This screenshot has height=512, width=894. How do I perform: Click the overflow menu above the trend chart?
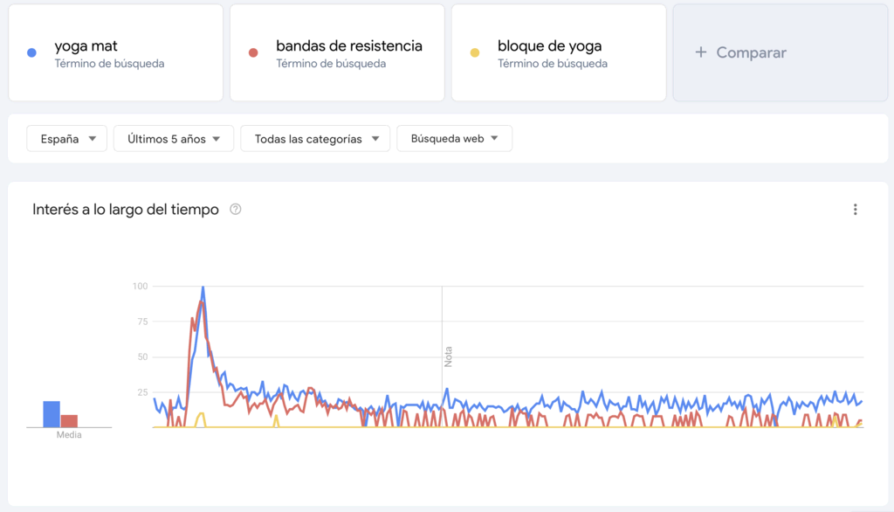[x=856, y=210]
